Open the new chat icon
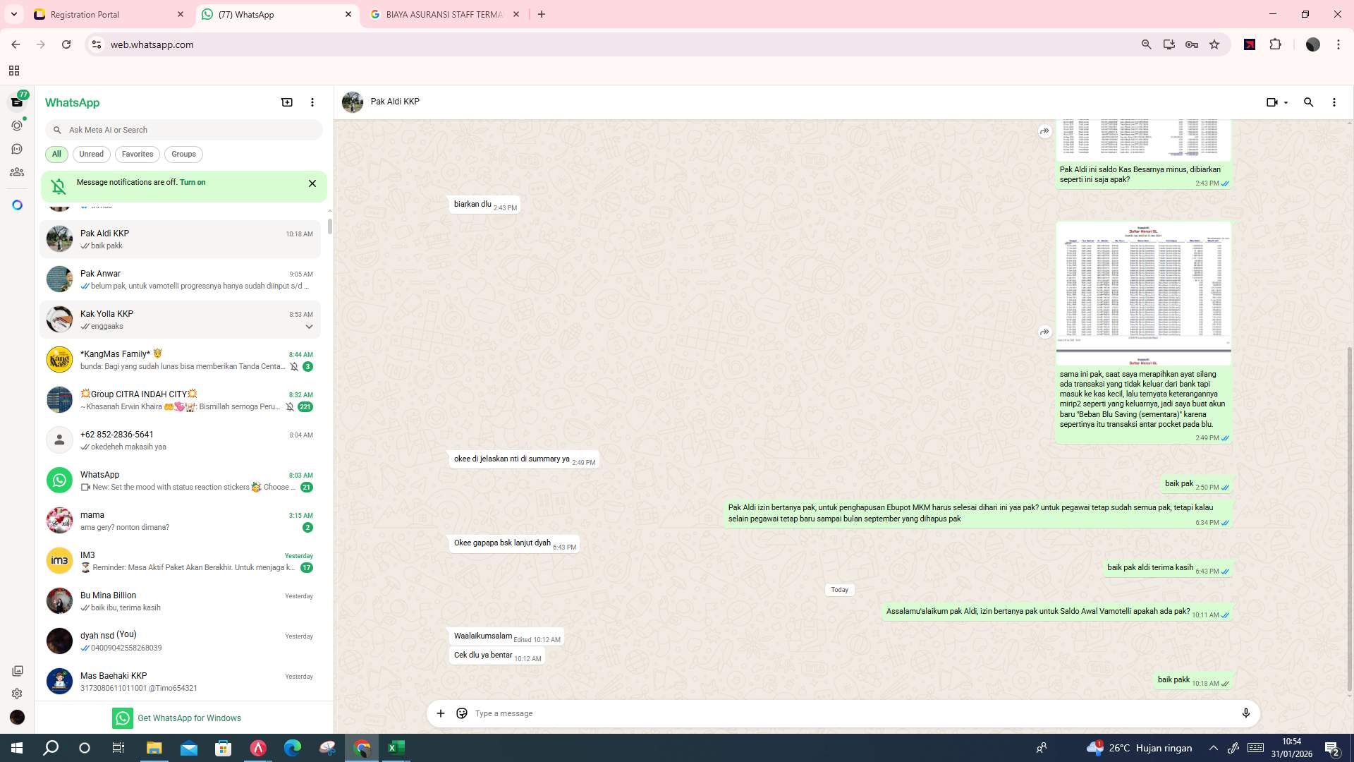This screenshot has height=762, width=1354. click(x=286, y=102)
